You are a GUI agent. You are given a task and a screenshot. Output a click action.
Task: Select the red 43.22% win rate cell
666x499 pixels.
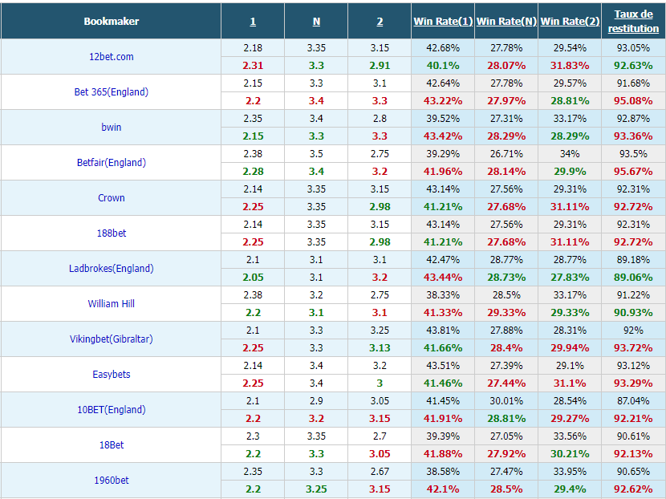443,100
